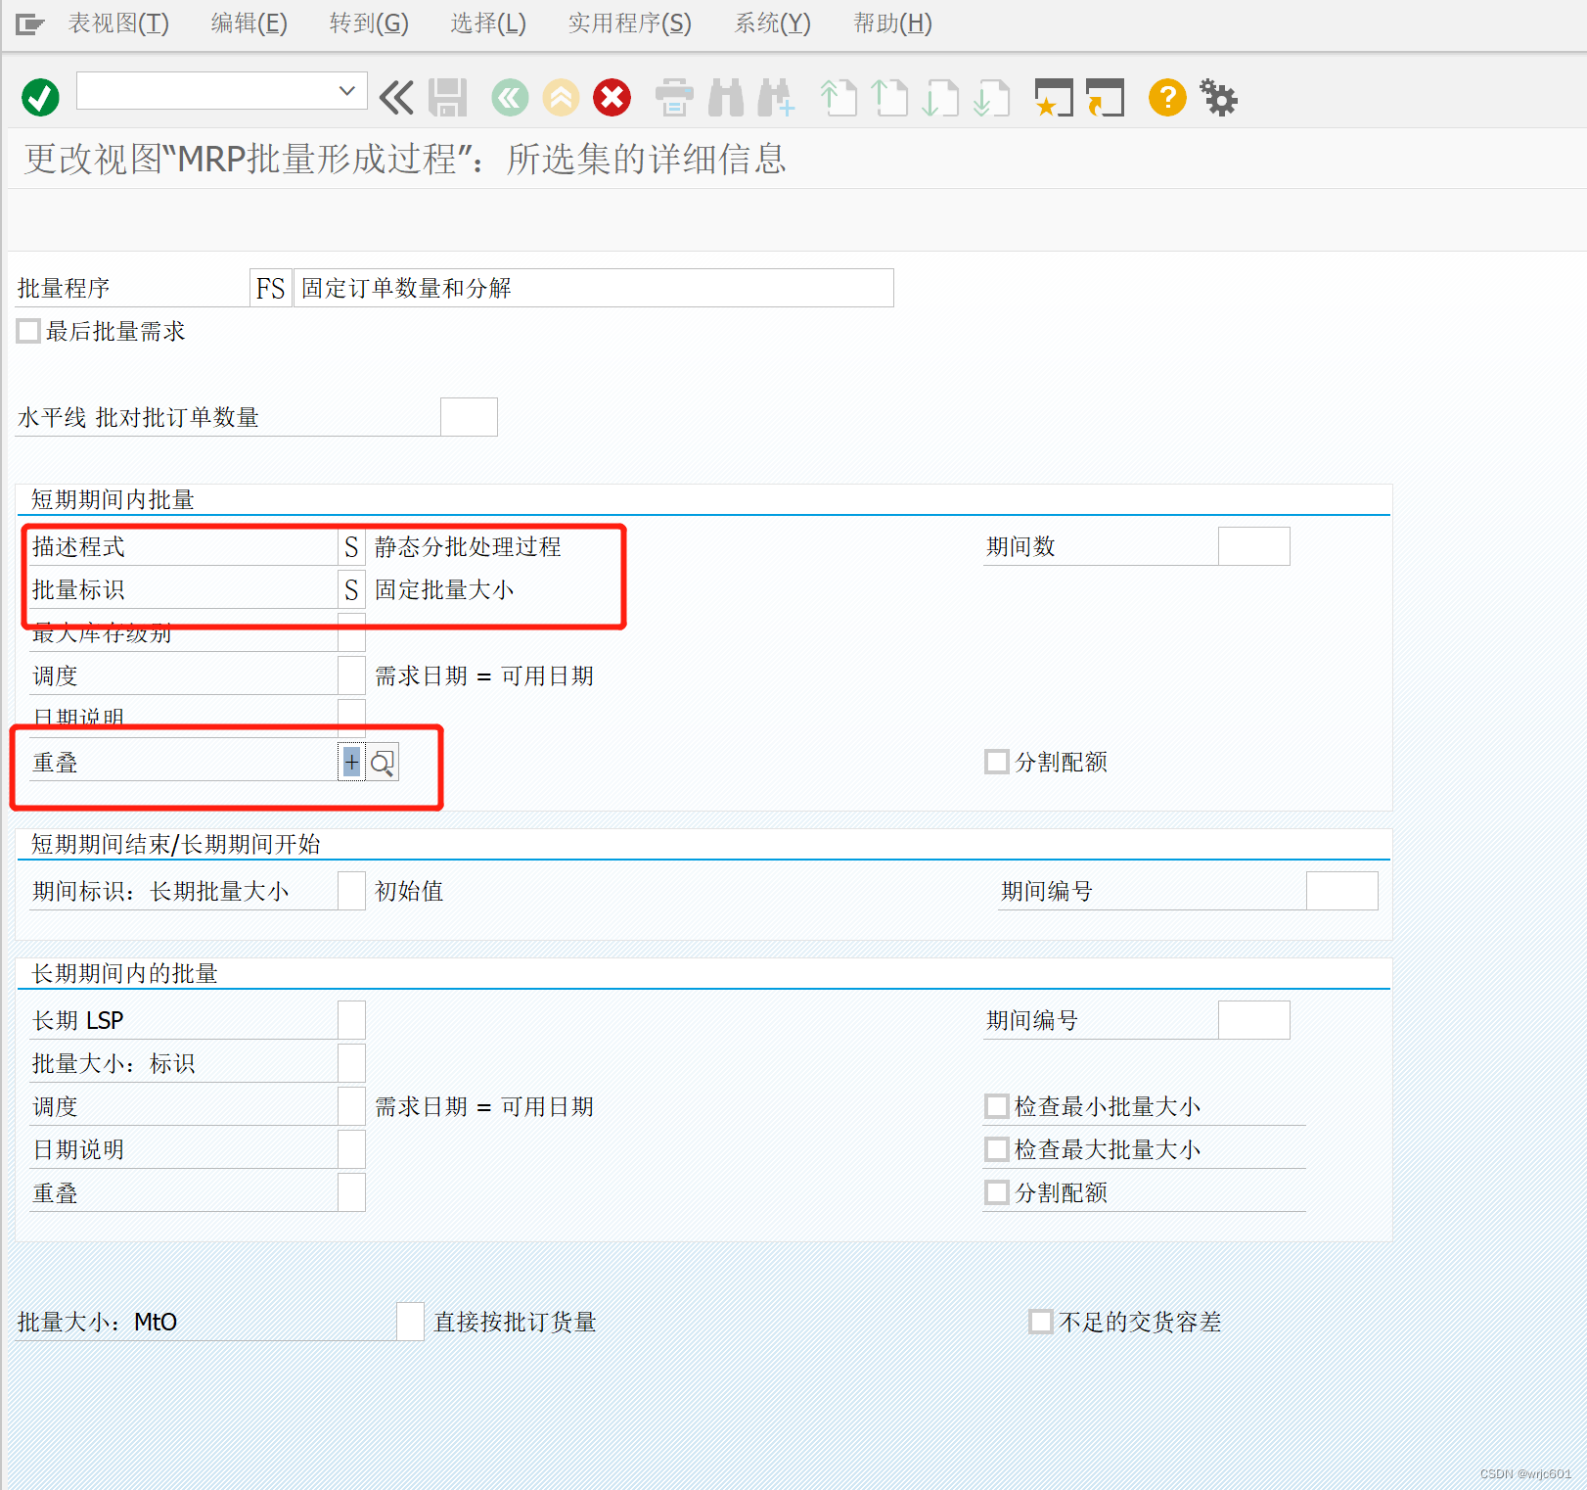
Task: Click the 期间编号 field in the 短期期间结束 section
Action: 1341,891
